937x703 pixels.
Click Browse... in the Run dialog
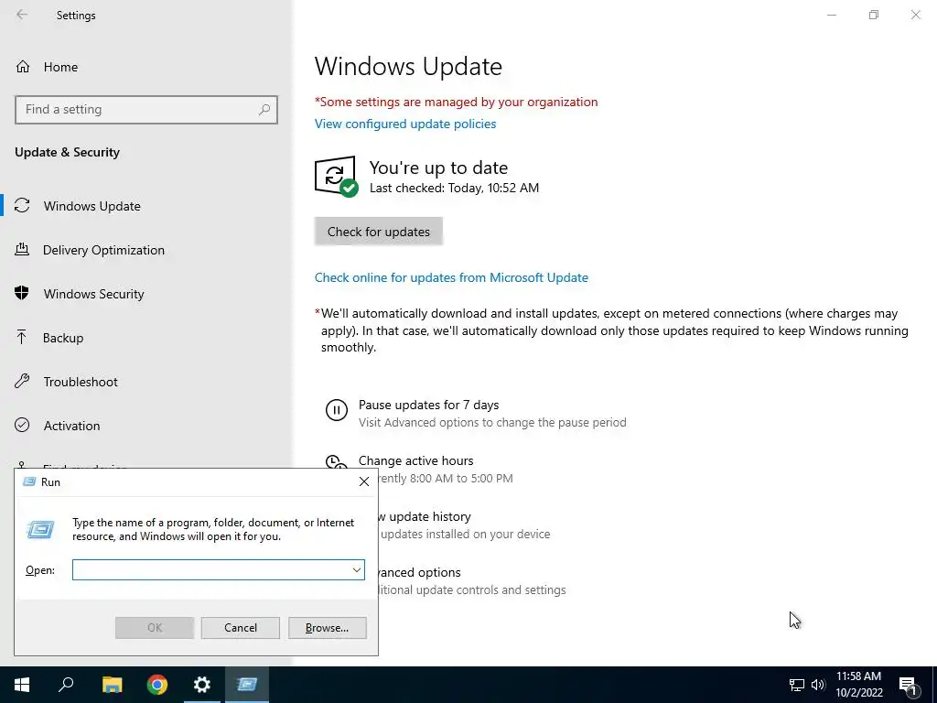[x=327, y=628]
